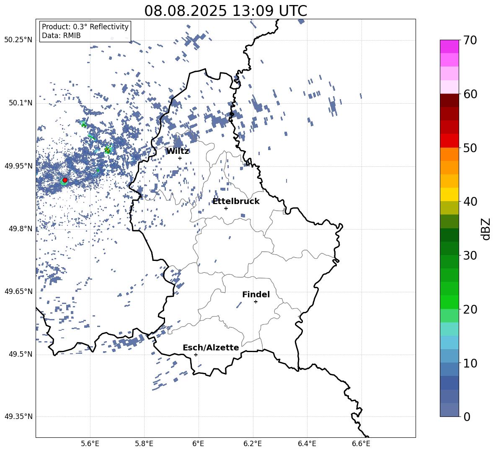Image resolution: width=496 pixels, height=452 pixels.
Task: Click the 20 value on the colorbar
Action: coord(470,309)
